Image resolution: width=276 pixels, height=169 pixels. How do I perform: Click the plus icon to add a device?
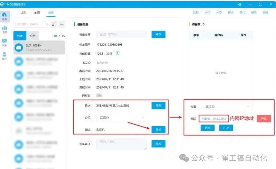tap(62, 24)
